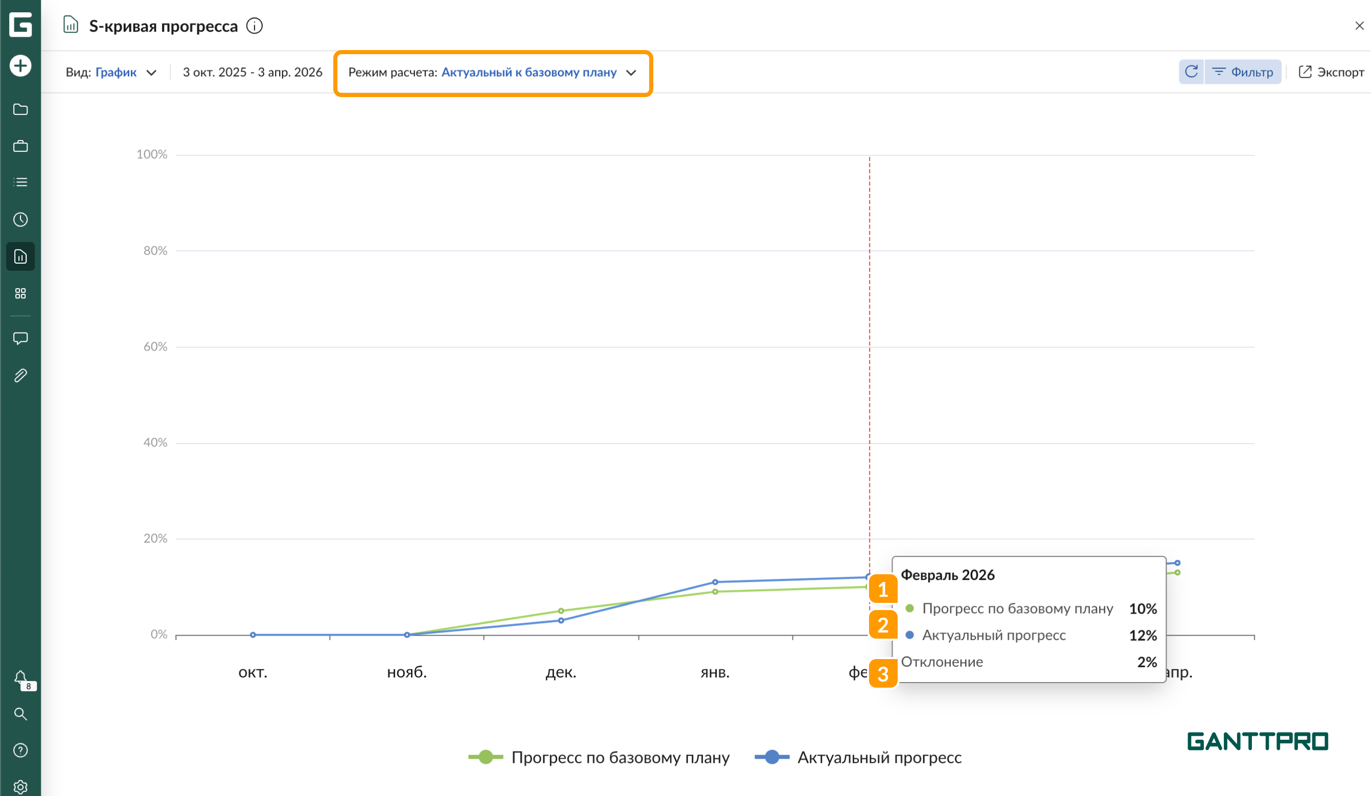Click the Фильтр button
The image size is (1371, 796).
1243,72
